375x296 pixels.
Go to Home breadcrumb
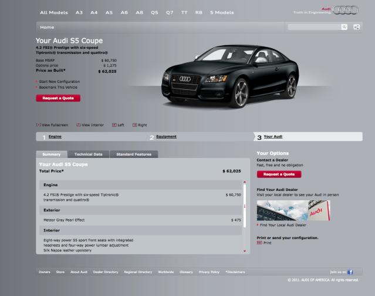tap(47, 27)
